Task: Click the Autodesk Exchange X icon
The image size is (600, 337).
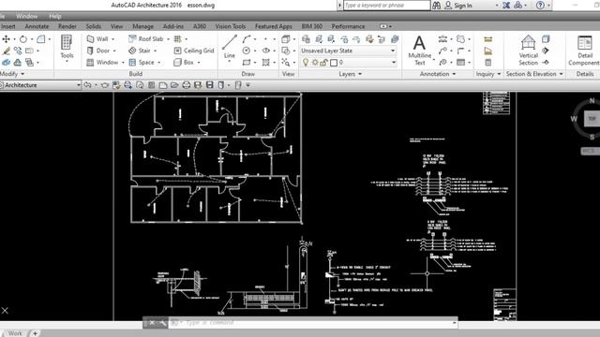Action: pyautogui.click(x=506, y=6)
